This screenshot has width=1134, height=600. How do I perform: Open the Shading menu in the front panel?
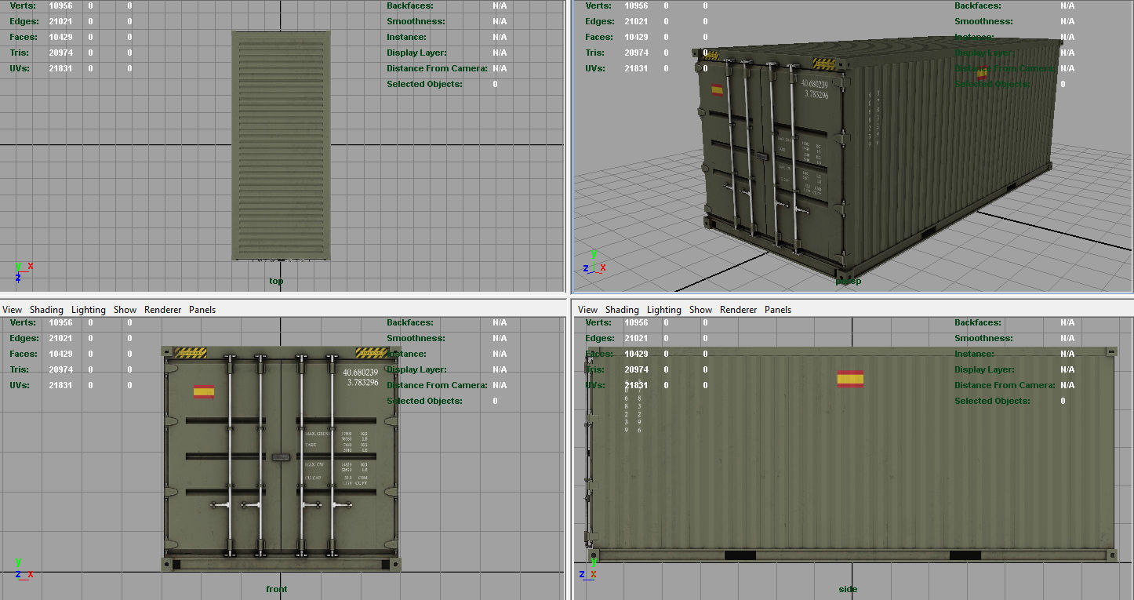click(x=46, y=310)
